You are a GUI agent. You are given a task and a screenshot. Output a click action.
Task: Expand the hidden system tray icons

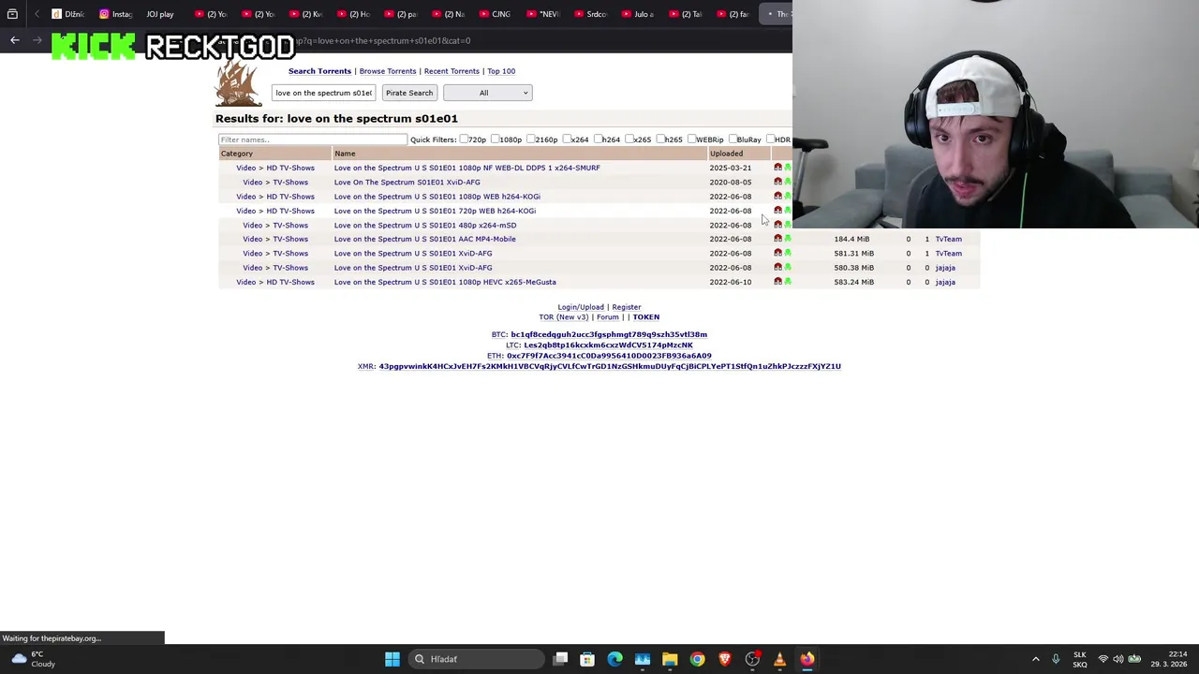pos(1035,659)
